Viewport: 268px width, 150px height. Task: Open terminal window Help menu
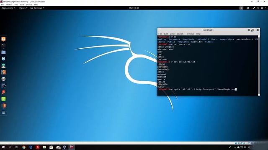pyautogui.click(x=198, y=34)
